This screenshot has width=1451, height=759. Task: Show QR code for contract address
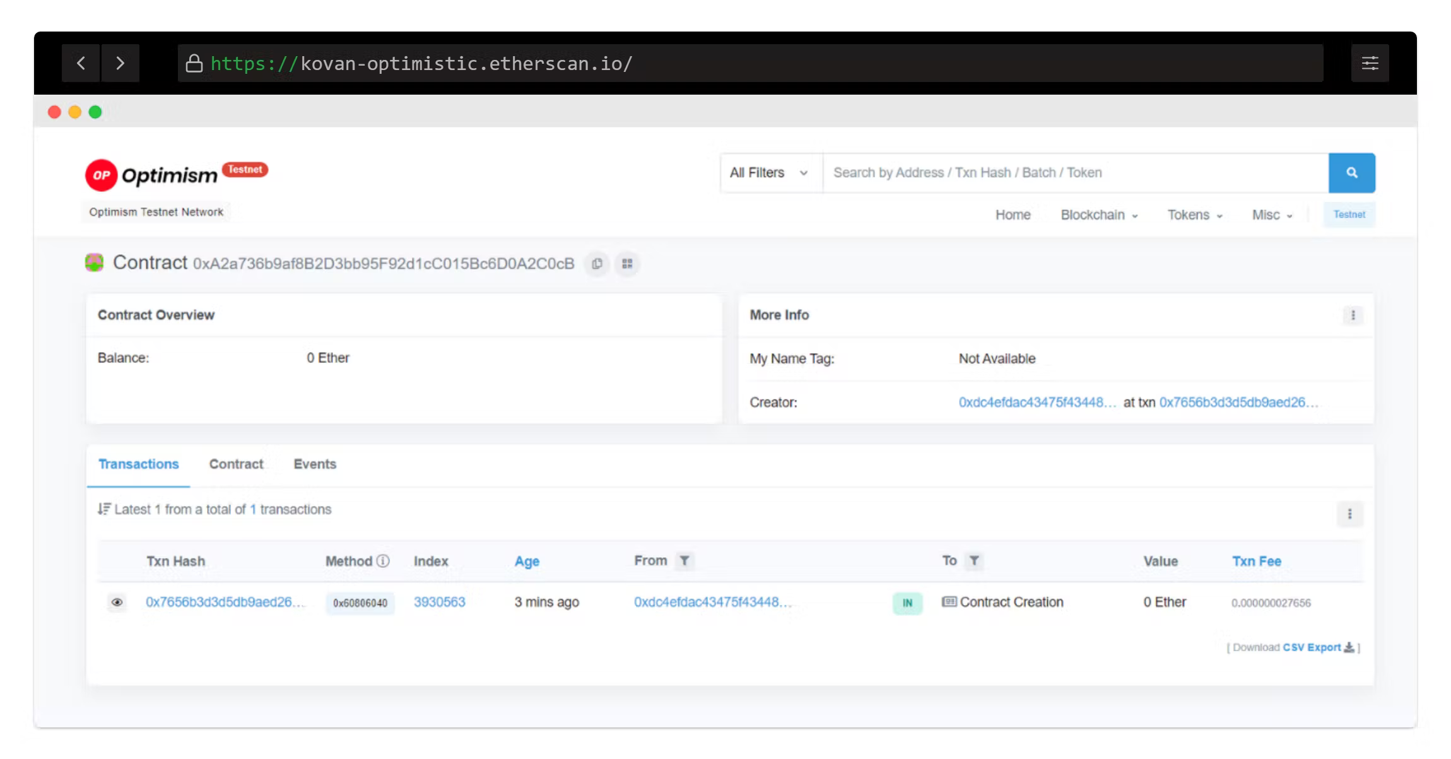[x=627, y=264]
